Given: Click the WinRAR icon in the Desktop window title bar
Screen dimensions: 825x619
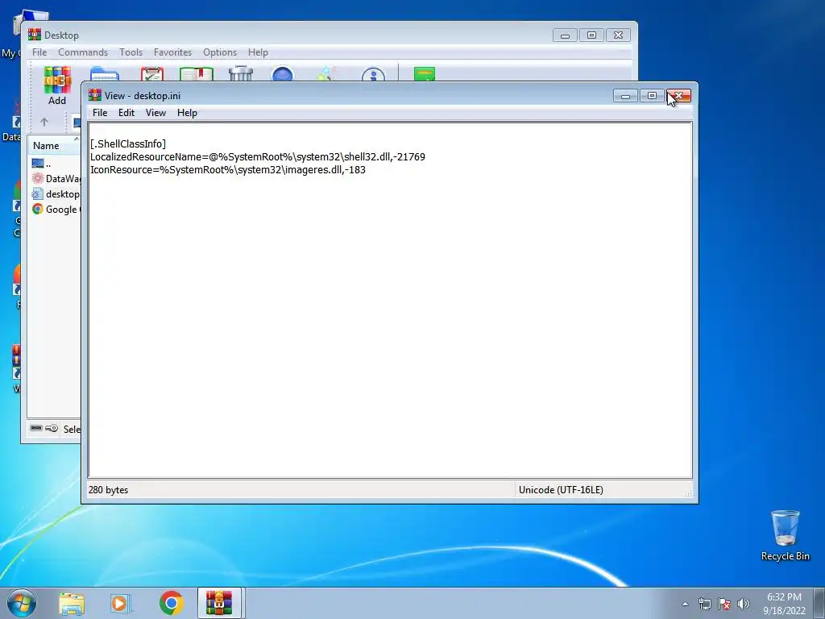Looking at the screenshot, I should coord(35,35).
